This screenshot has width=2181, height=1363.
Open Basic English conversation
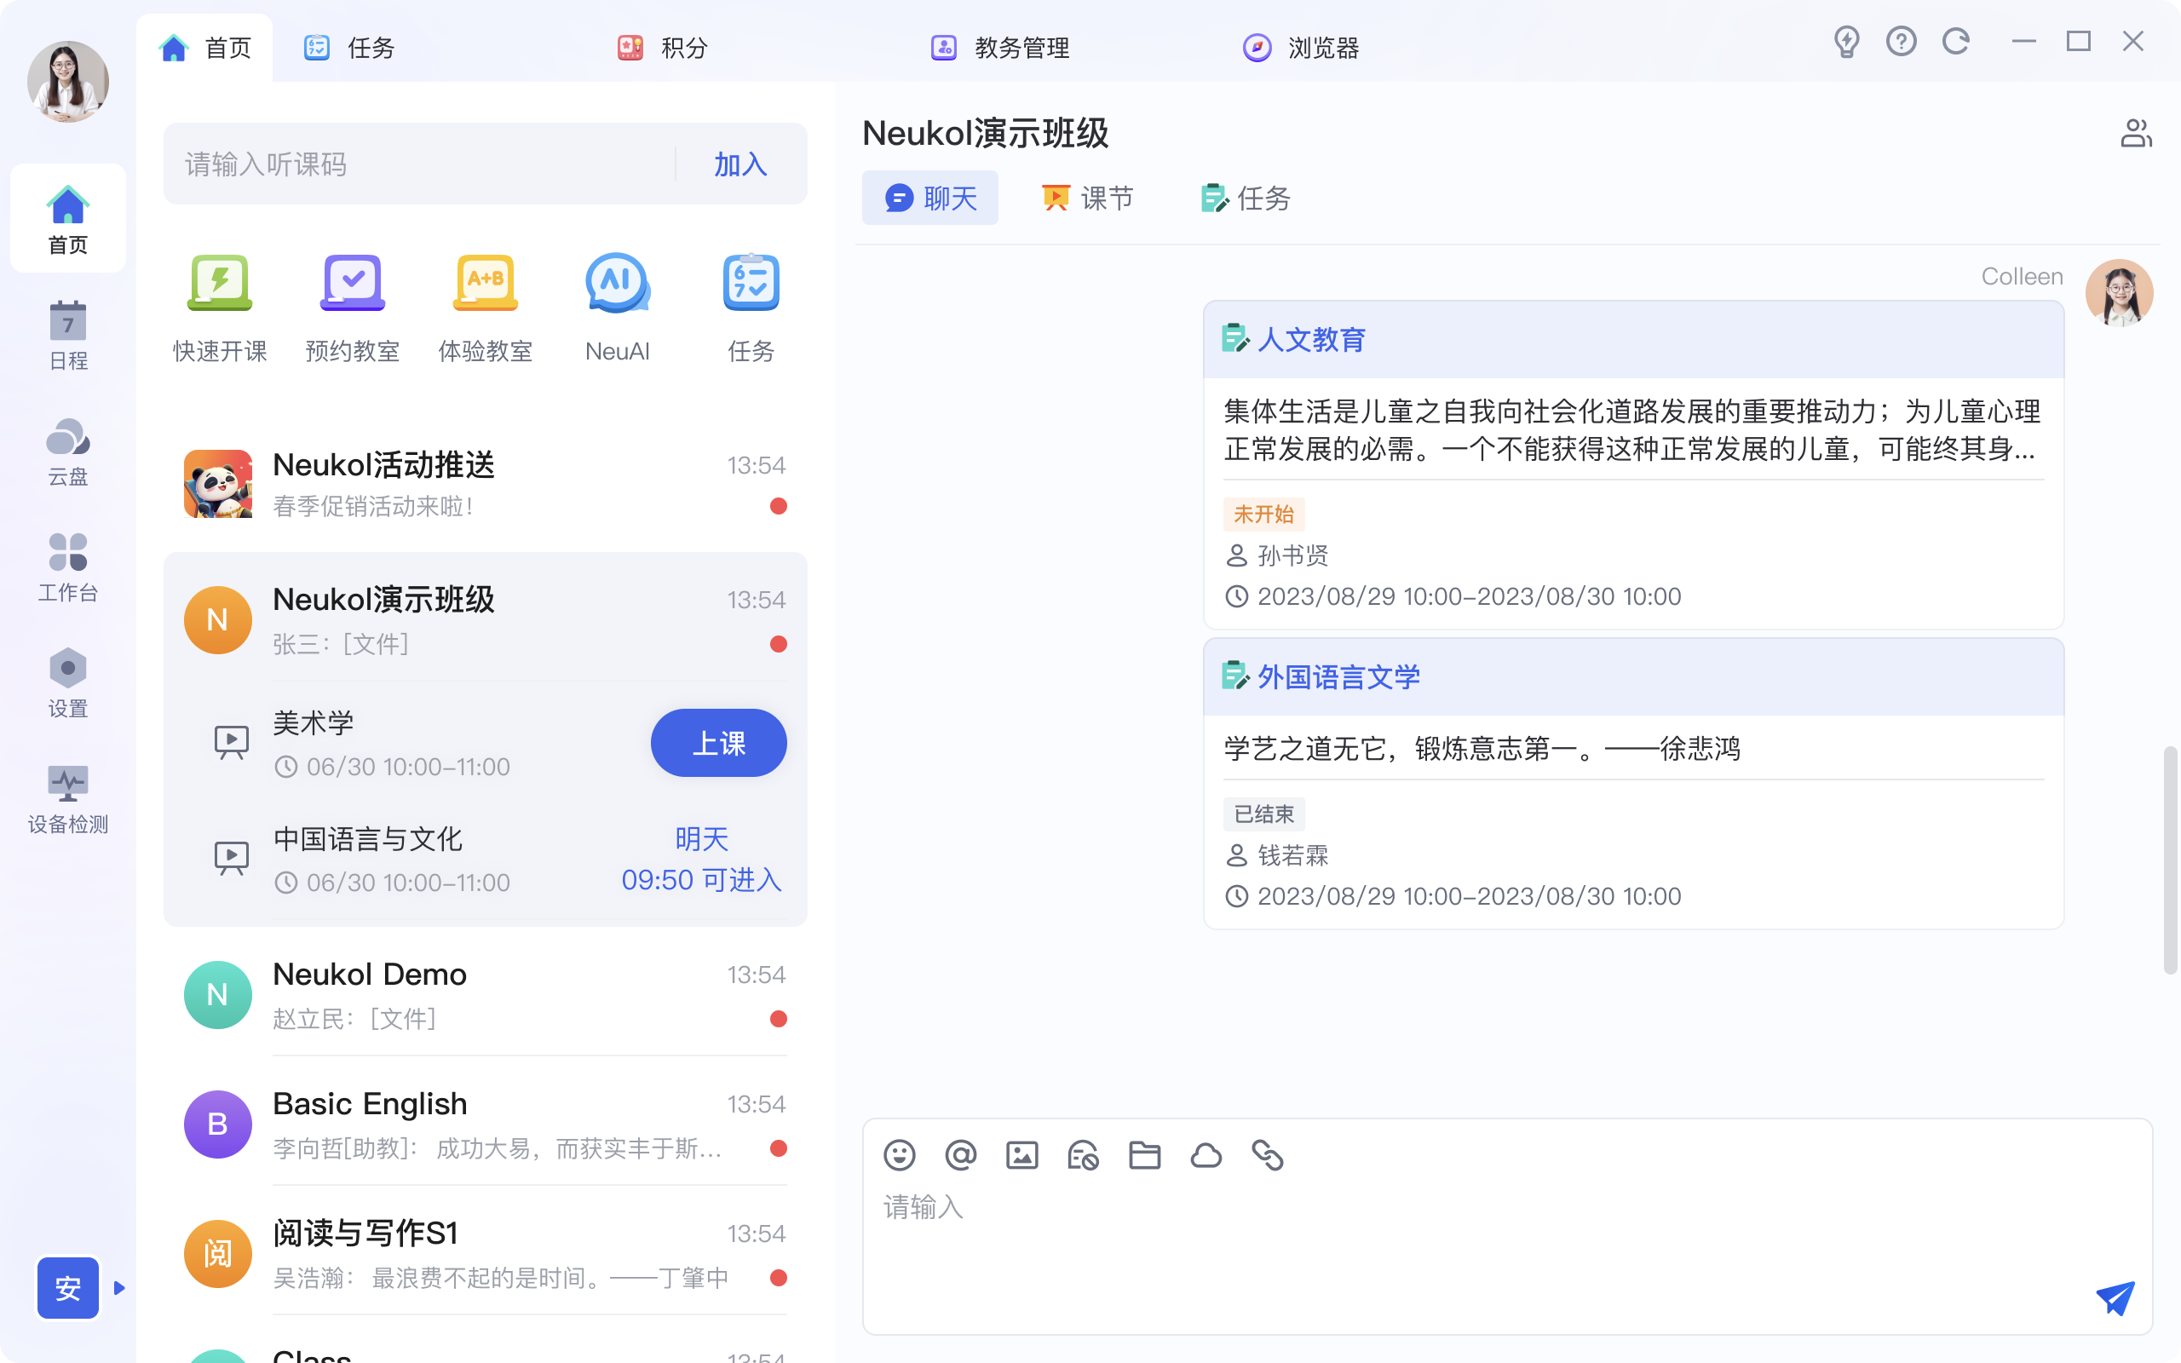tap(485, 1124)
